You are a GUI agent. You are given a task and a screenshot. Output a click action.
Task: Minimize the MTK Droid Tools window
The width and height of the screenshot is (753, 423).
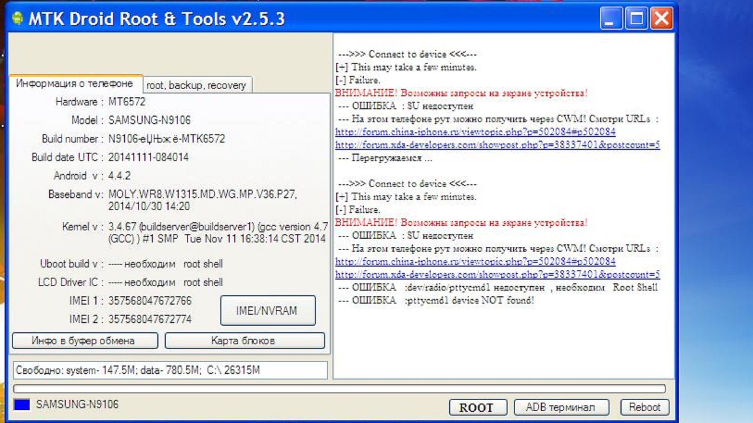click(x=611, y=18)
